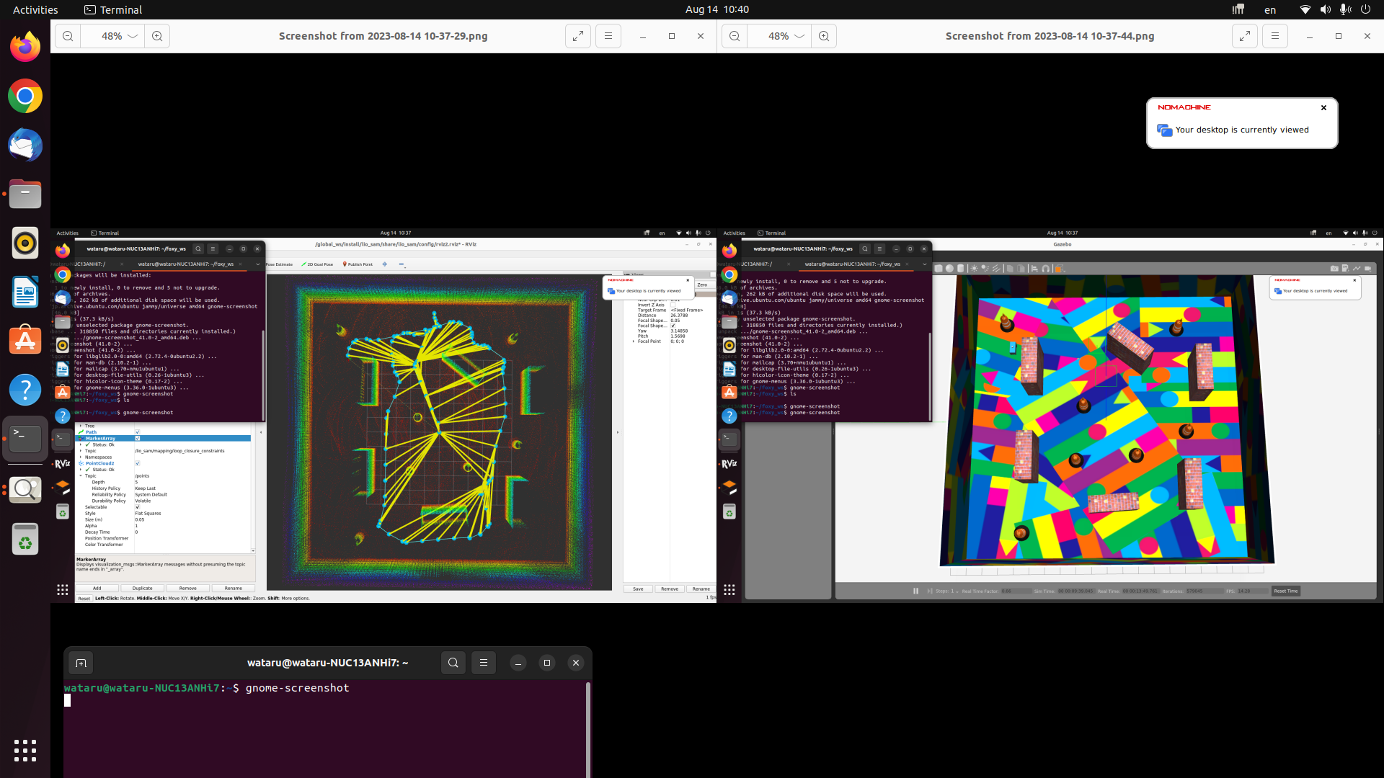Launch Google Chrome from the dock
1384x778 pixels.
25,96
